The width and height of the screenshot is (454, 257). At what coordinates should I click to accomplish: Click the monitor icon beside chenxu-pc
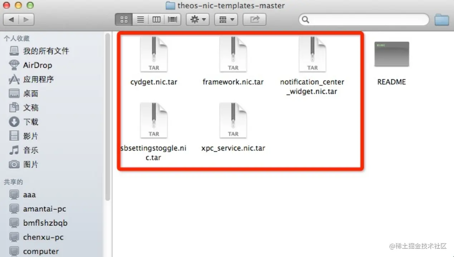pos(14,238)
